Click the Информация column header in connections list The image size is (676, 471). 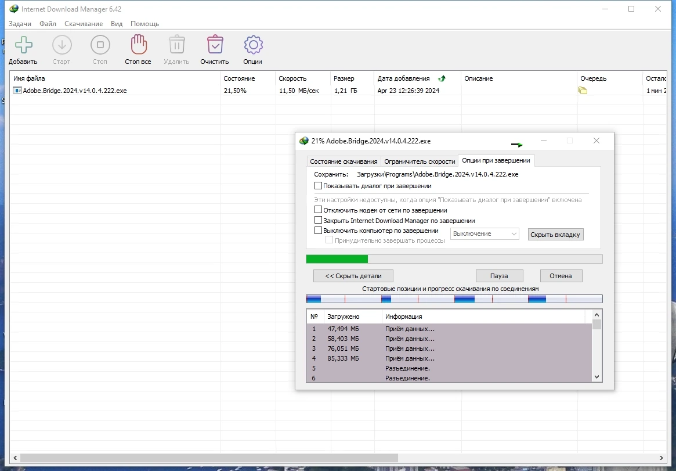[x=483, y=317]
